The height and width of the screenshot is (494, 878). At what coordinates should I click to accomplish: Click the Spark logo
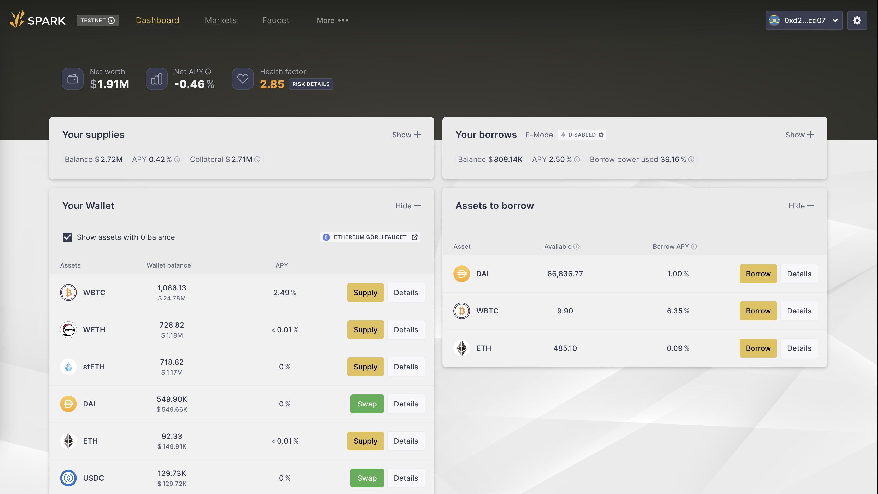tap(38, 20)
